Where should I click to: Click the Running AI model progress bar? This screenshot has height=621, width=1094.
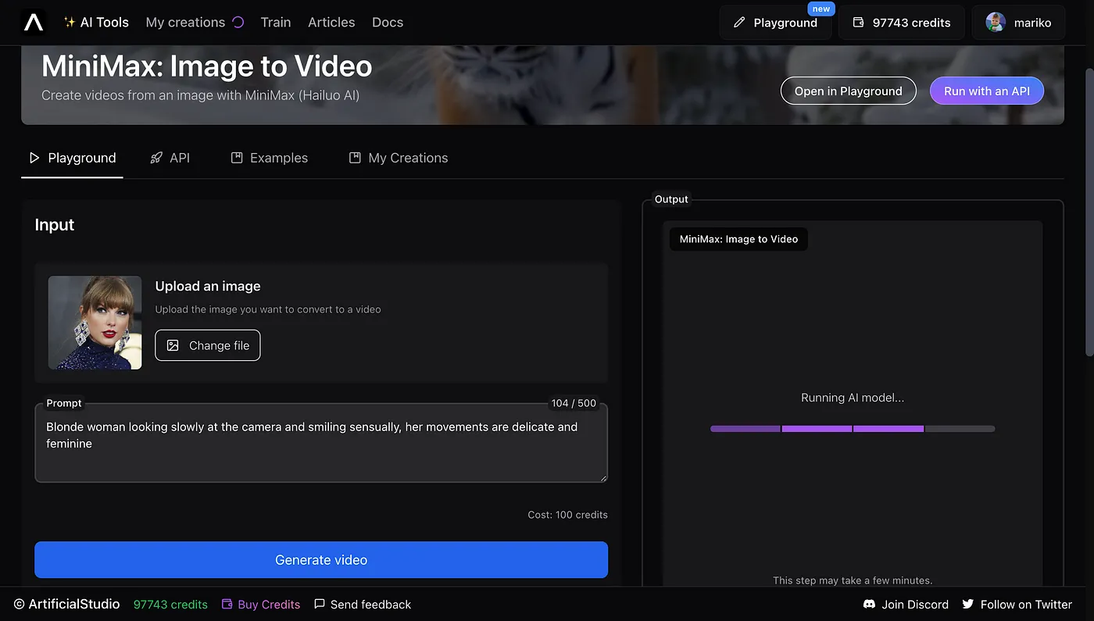pyautogui.click(x=853, y=429)
